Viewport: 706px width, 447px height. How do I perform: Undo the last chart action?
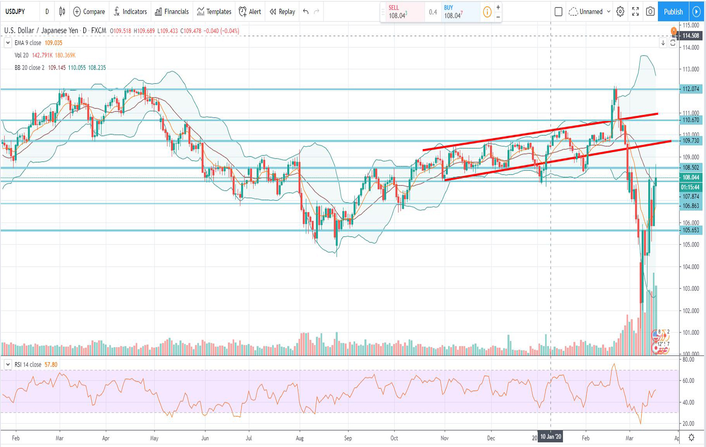click(x=306, y=12)
